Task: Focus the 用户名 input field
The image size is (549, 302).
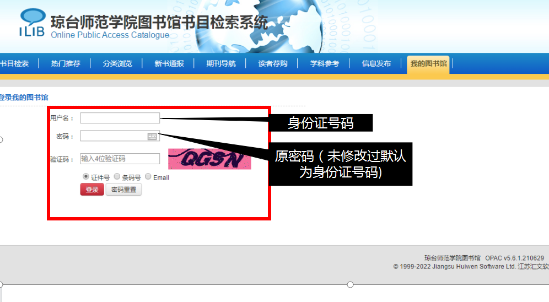Action: pos(120,118)
